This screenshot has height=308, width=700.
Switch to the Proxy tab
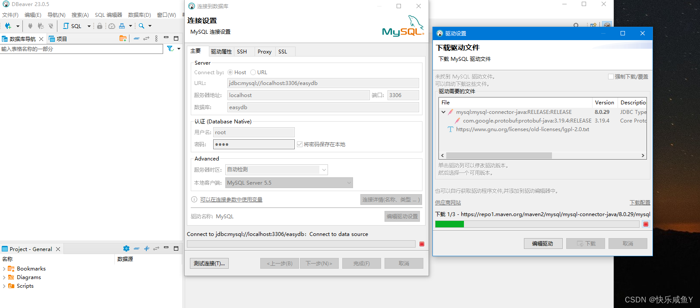pyautogui.click(x=265, y=52)
